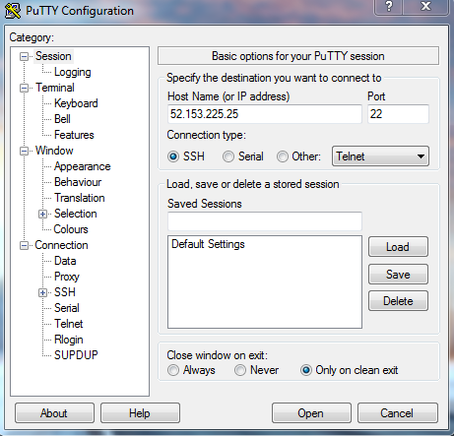
Task: Collapse the Window tree node
Action: [x=24, y=151]
